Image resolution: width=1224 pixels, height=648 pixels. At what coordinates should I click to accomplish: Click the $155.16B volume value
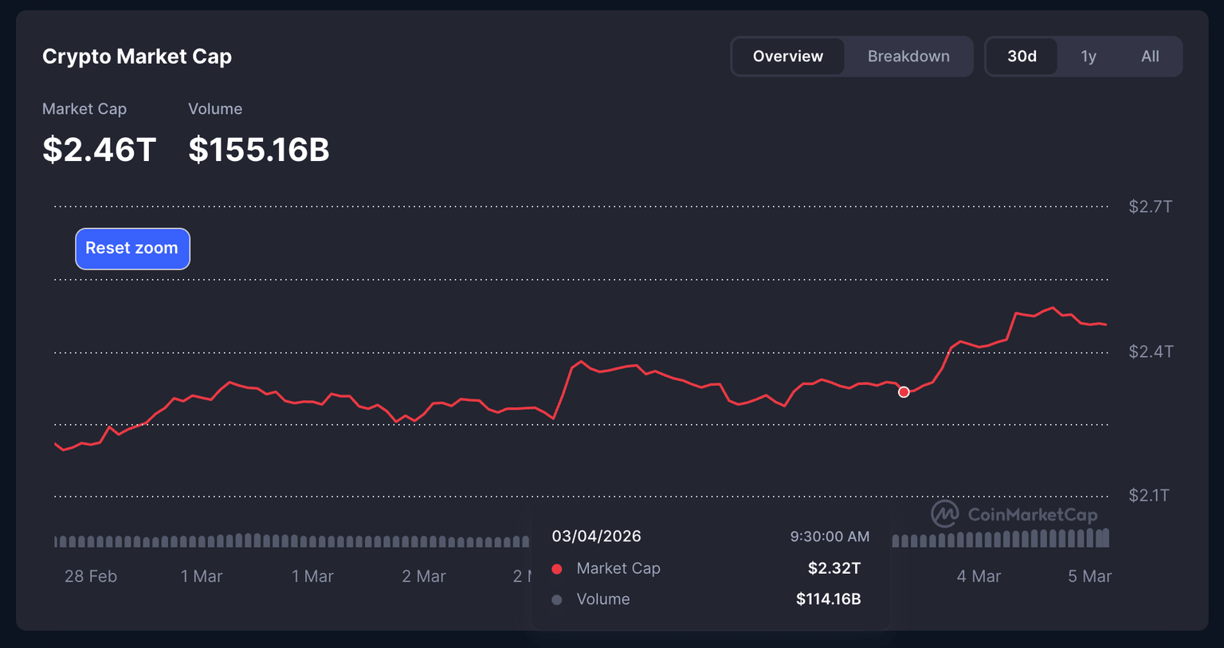click(x=258, y=150)
